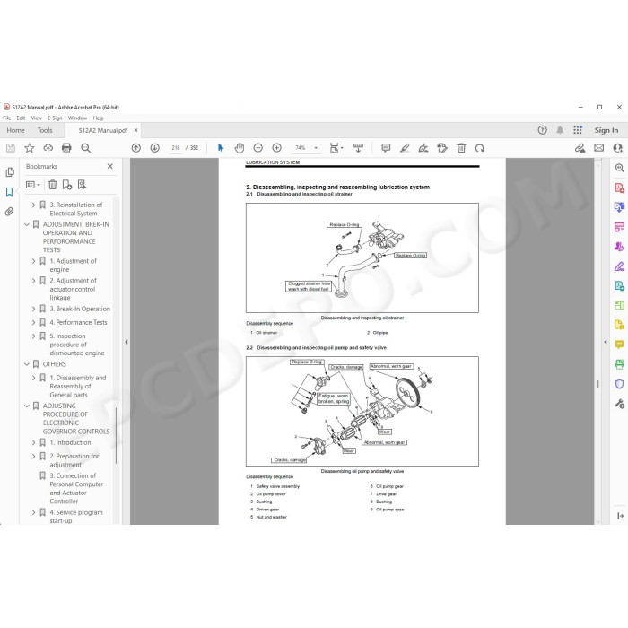Image resolution: width=628 pixels, height=628 pixels.
Task: Open 2. Preparation for adjustment bookmark
Action: 74,460
